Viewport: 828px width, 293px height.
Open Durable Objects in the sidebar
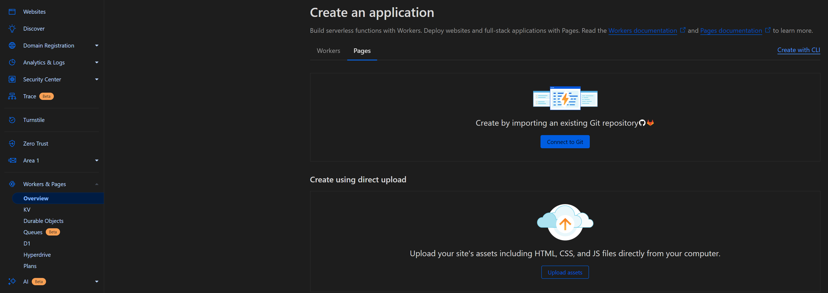(x=43, y=221)
